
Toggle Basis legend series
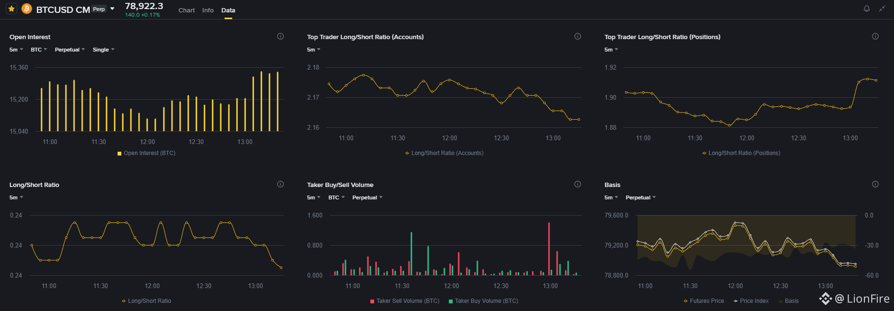788,301
